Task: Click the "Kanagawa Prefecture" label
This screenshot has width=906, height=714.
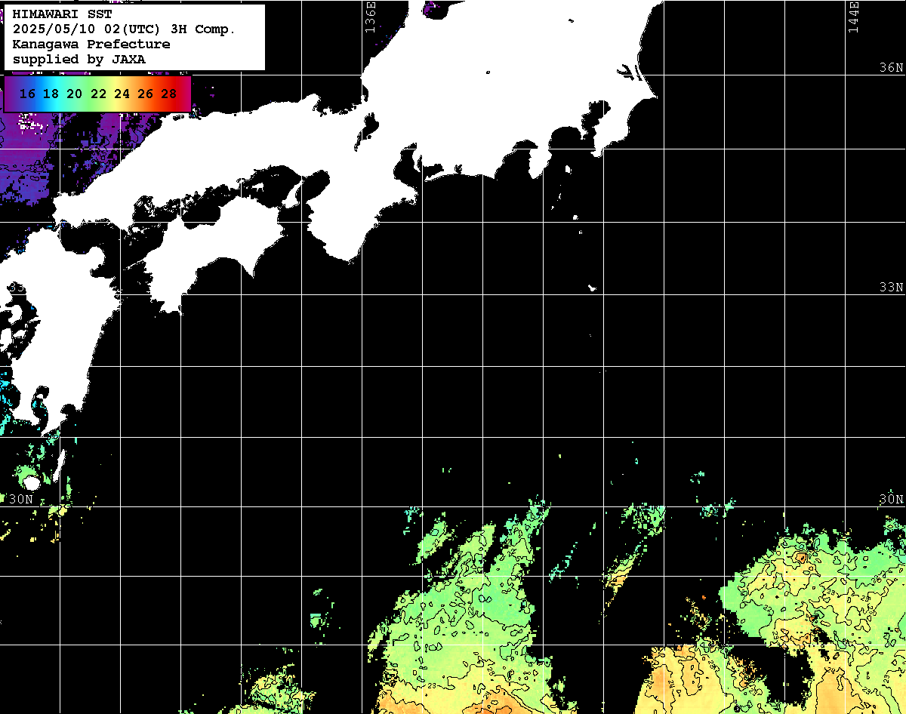Action: click(91, 45)
